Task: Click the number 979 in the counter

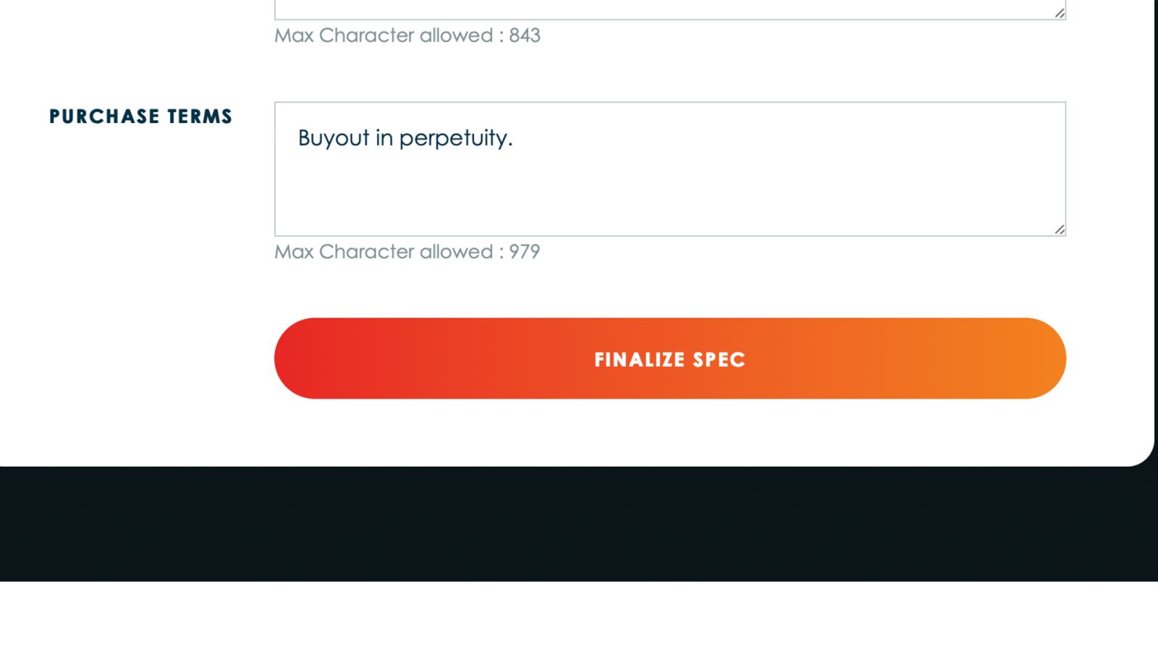Action: pos(525,252)
